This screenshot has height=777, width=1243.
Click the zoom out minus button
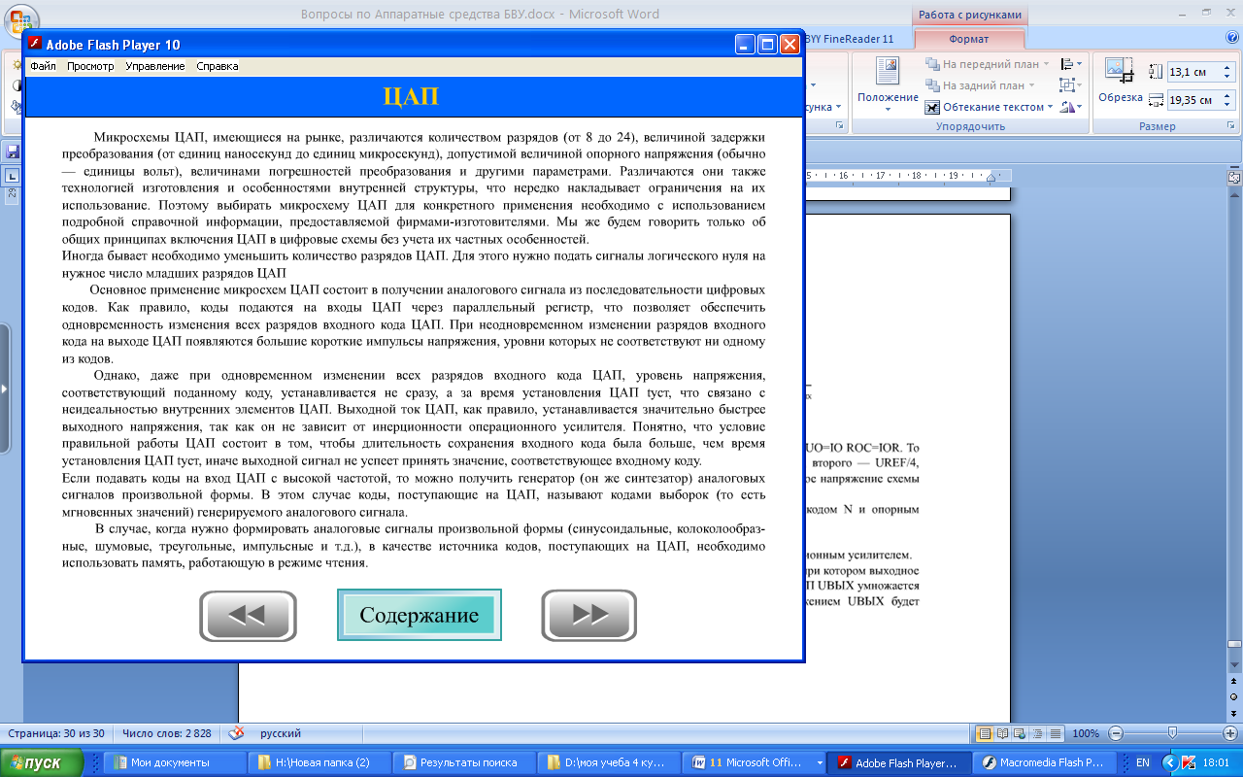click(1116, 733)
